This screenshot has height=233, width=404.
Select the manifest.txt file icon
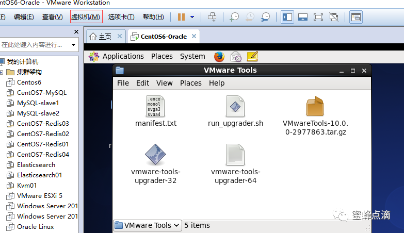pyautogui.click(x=155, y=106)
